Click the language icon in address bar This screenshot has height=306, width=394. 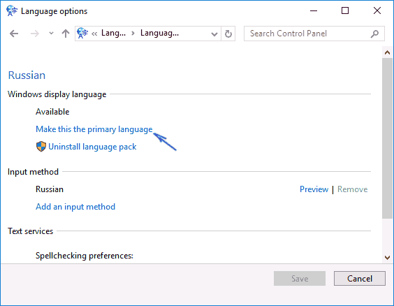click(82, 33)
